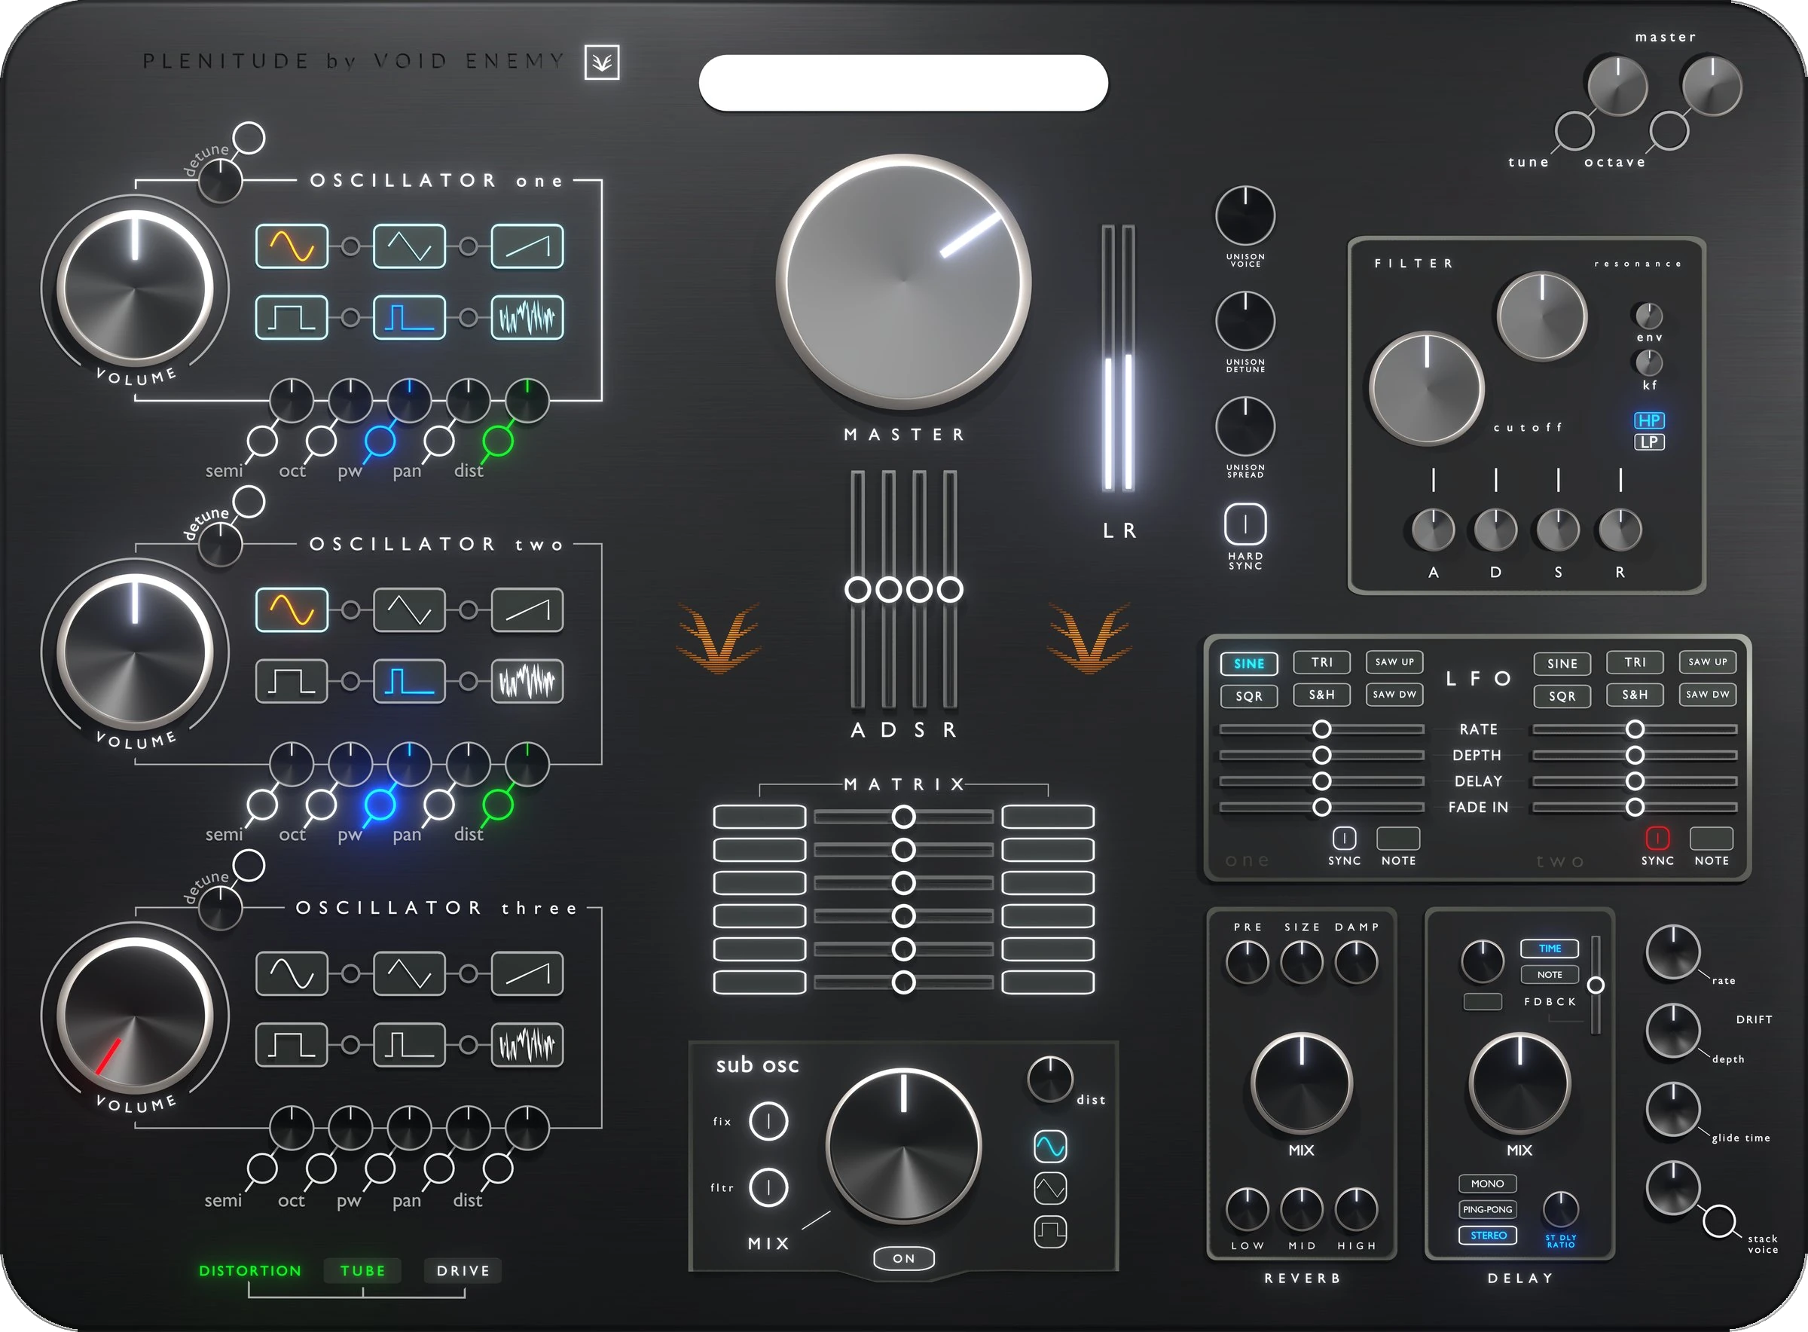Select square waveform in Oscillator one

click(292, 318)
